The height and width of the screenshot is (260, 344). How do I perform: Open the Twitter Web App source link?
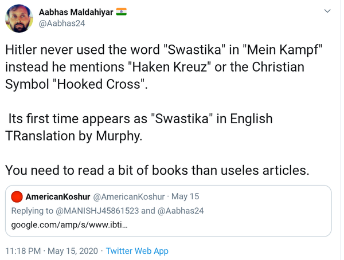coord(137,251)
